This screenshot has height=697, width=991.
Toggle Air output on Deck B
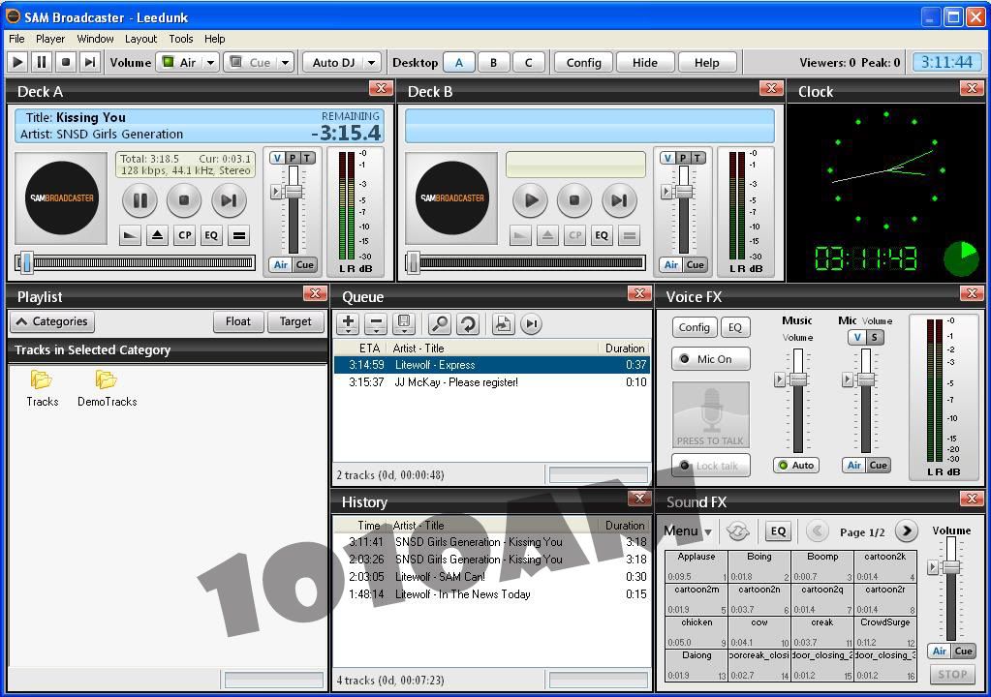tap(671, 264)
